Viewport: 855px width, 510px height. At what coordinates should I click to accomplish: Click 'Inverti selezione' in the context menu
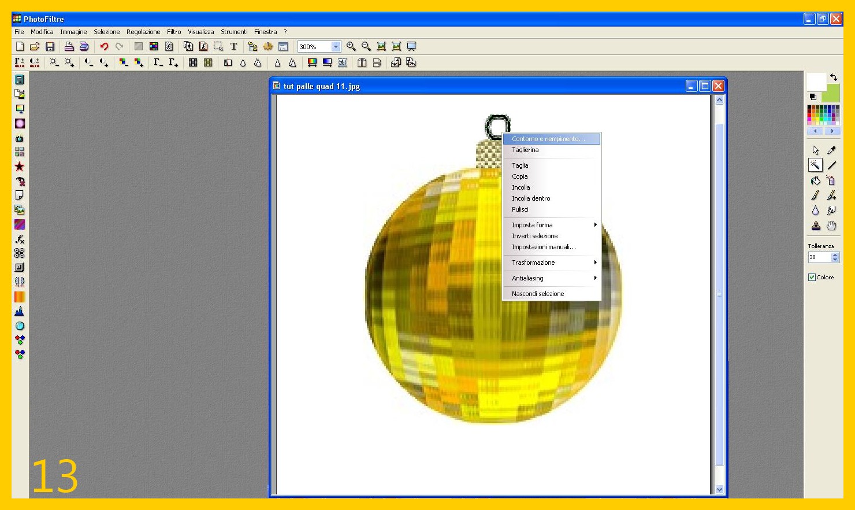(534, 236)
